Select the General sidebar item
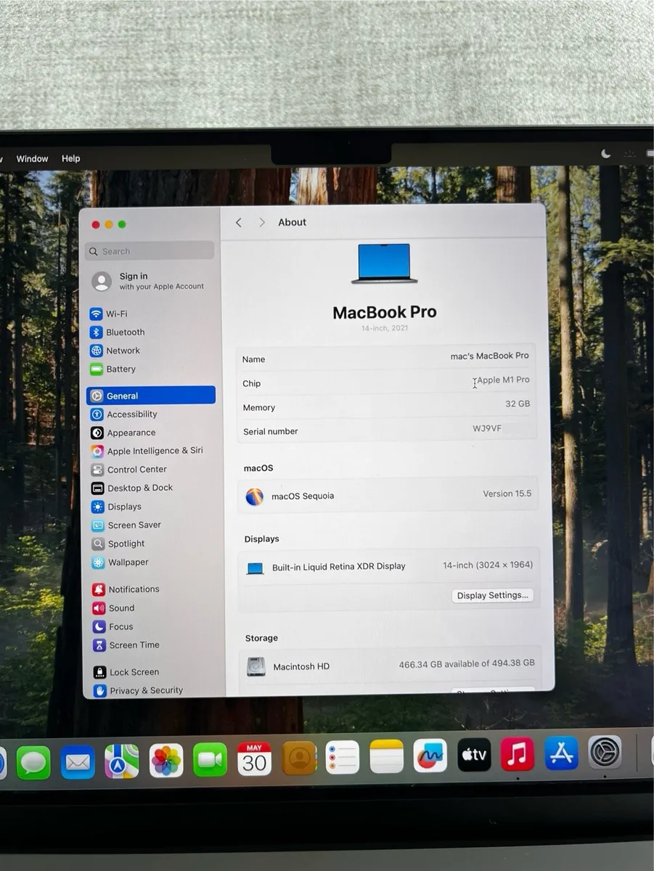This screenshot has height=871, width=654. pos(151,396)
